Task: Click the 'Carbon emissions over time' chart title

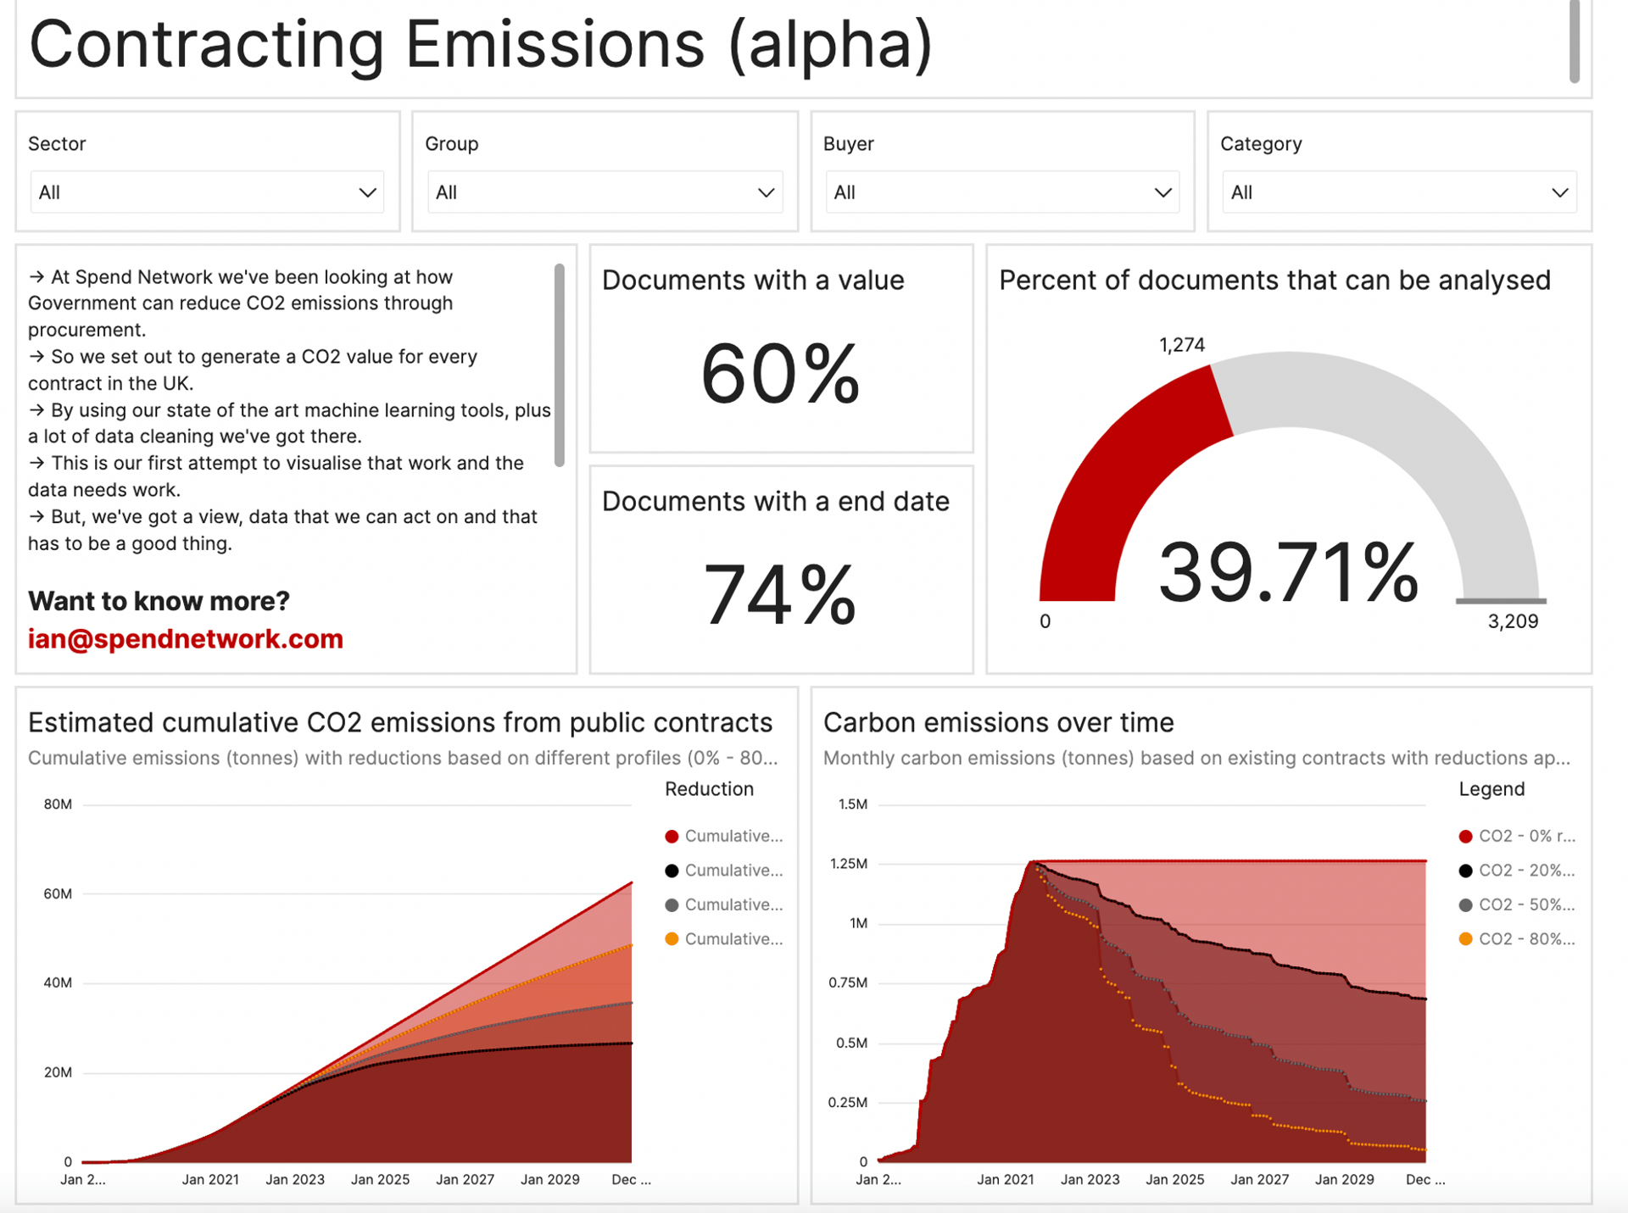Action: pos(999,723)
